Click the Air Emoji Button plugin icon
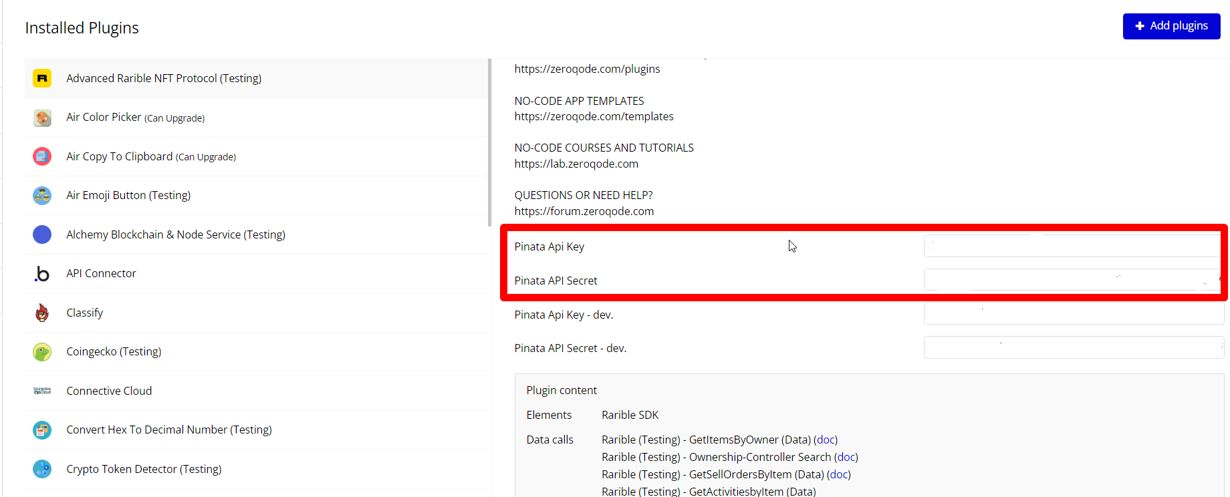This screenshot has height=497, width=1230. pyautogui.click(x=42, y=195)
